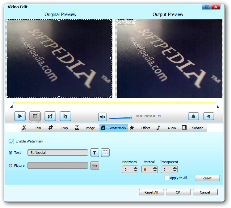Screen dimensions: 231x208
Task: Click the Horizontal value field
Action: click(128, 170)
